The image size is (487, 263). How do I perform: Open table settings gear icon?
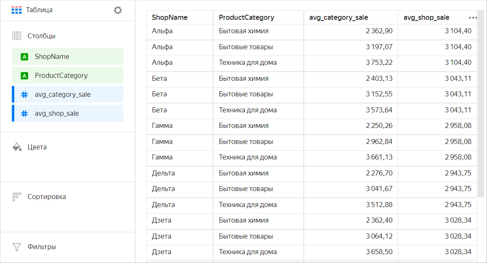118,10
